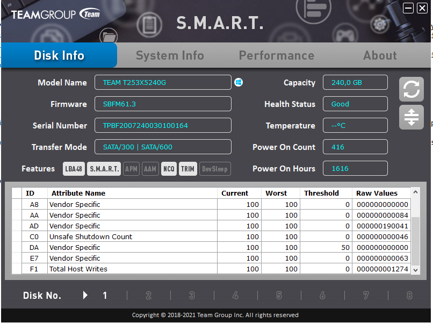
Task: Click the Attribute Name column header
Action: coord(132,193)
